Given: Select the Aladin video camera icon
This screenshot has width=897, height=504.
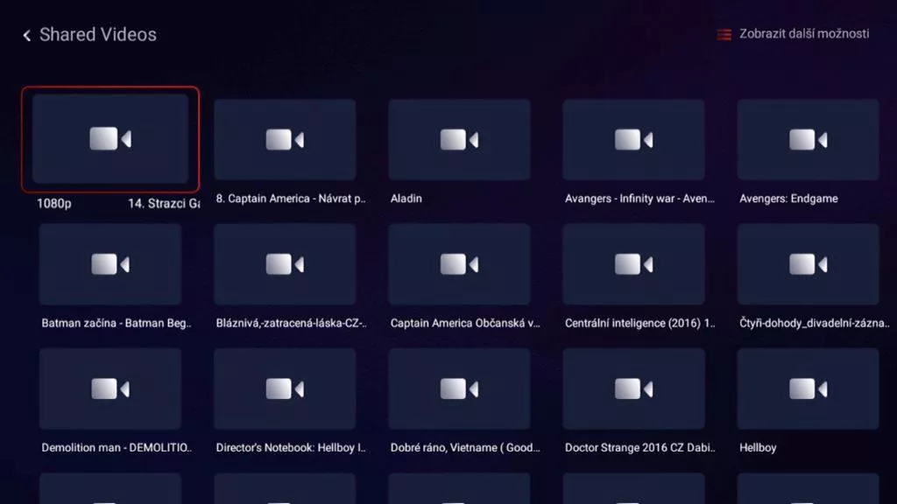Looking at the screenshot, I should point(459,139).
